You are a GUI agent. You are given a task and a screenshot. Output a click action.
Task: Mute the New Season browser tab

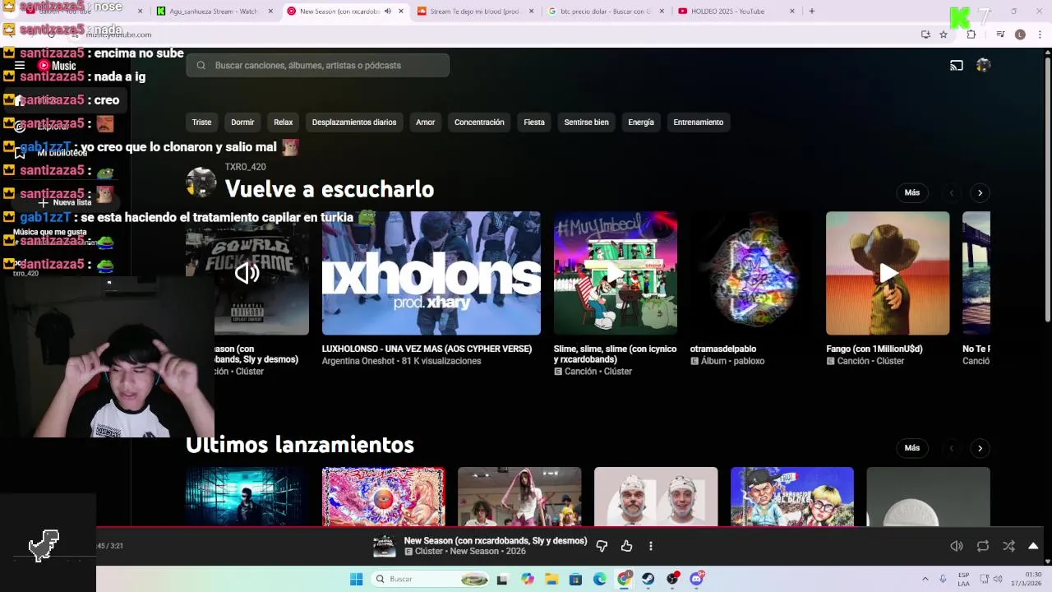pos(387,12)
